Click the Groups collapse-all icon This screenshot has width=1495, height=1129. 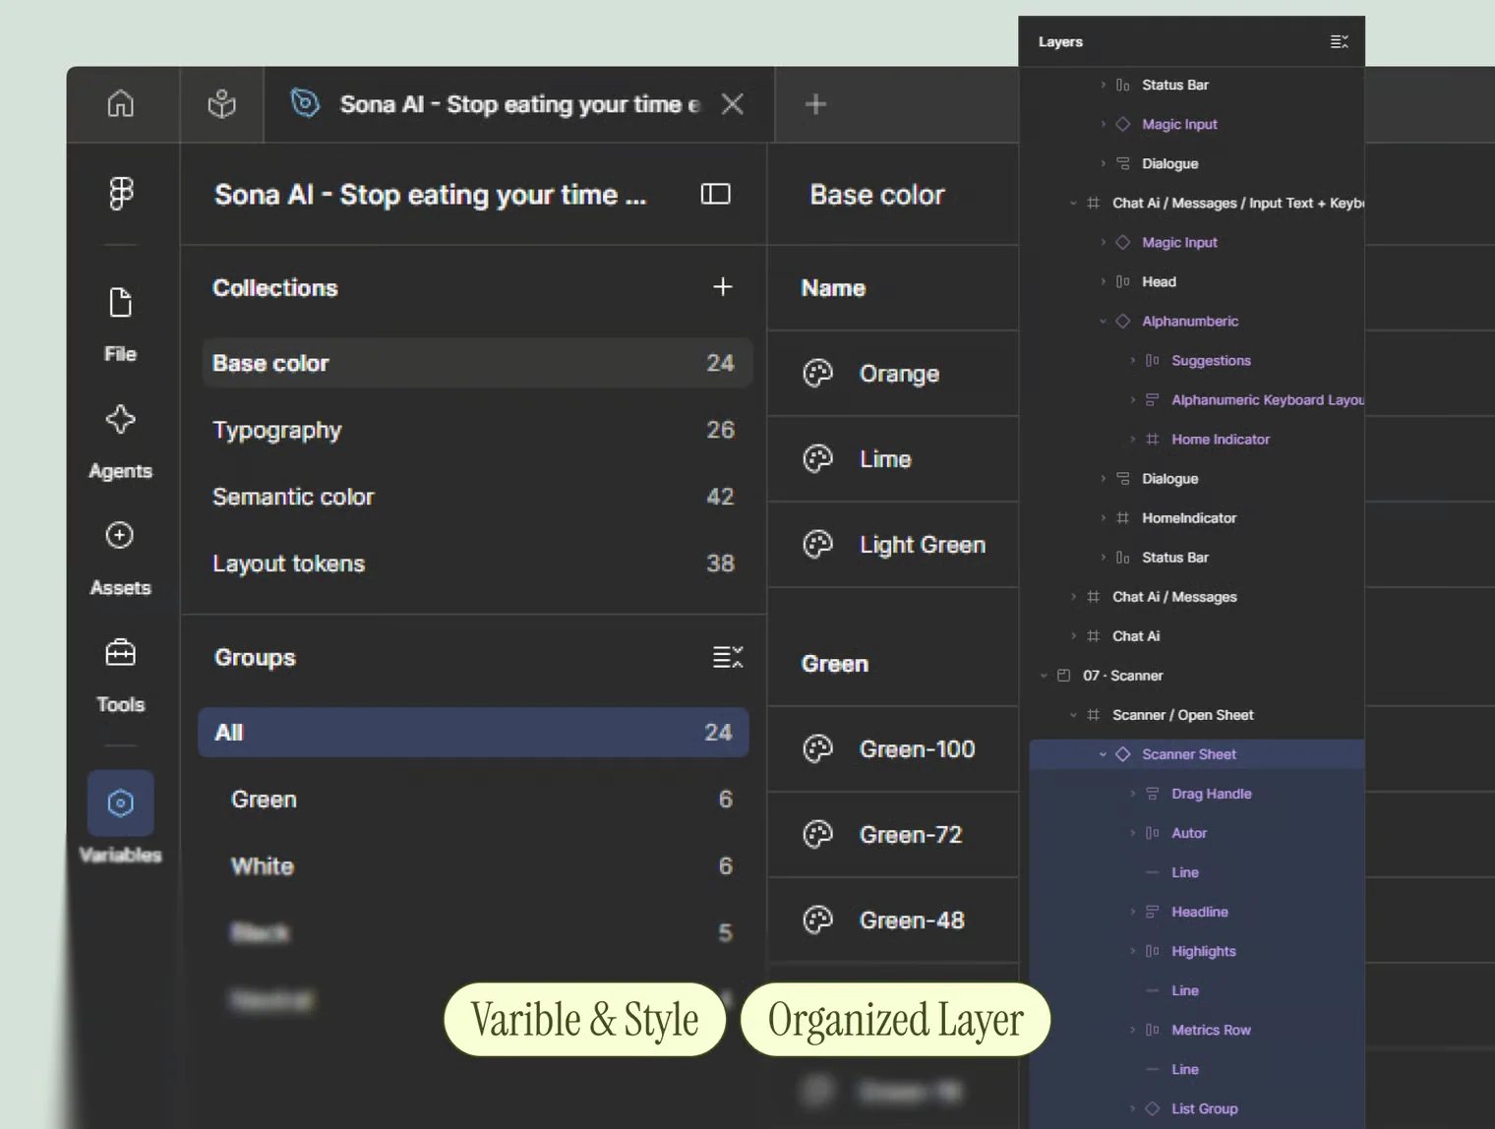click(x=728, y=657)
